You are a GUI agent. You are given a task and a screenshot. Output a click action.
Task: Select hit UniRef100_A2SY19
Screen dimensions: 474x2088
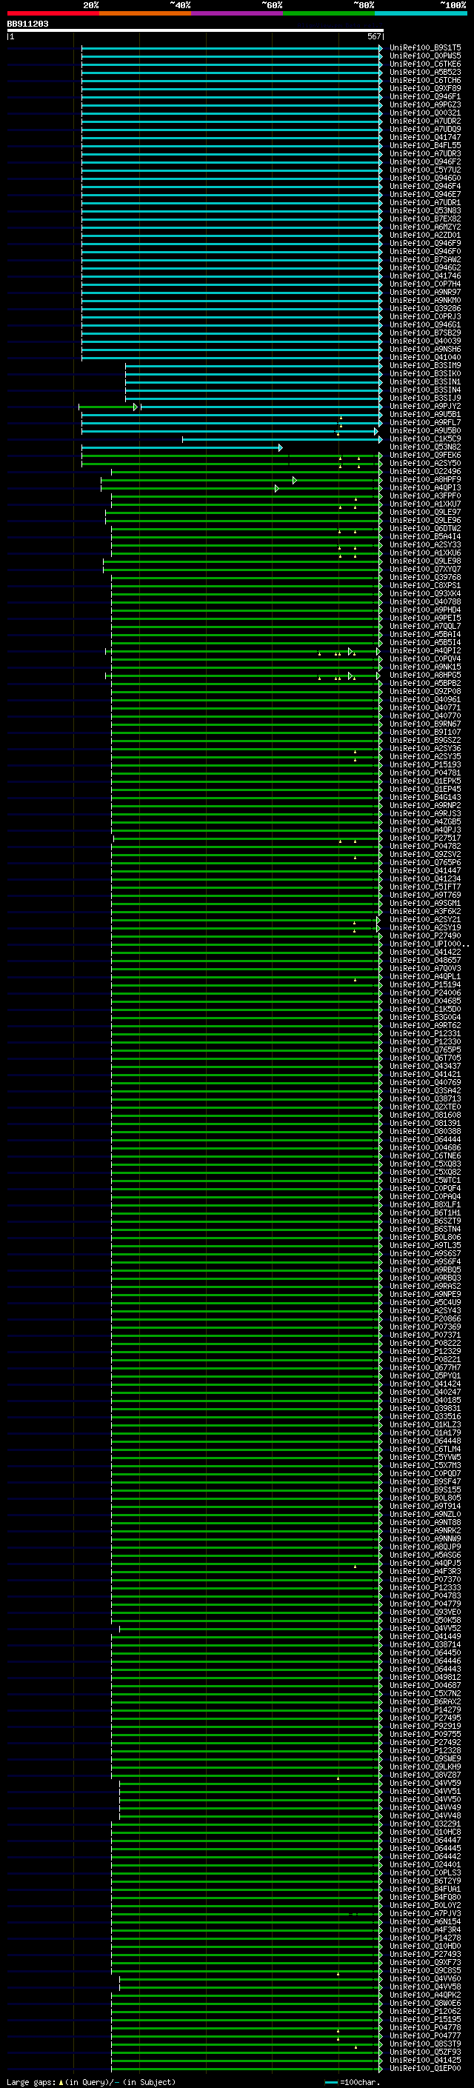click(x=425, y=927)
